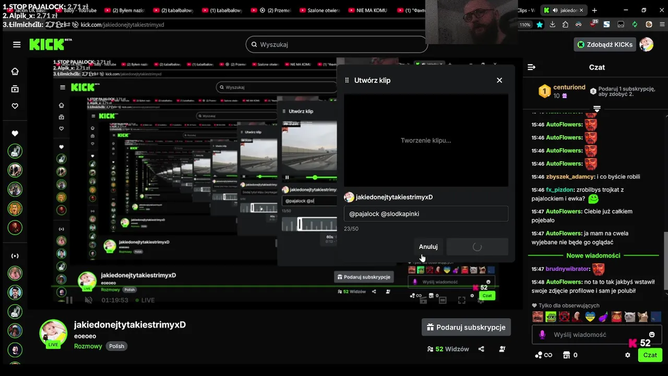This screenshot has width=668, height=376.
Task: Share the stream via share icon
Action: click(481, 349)
